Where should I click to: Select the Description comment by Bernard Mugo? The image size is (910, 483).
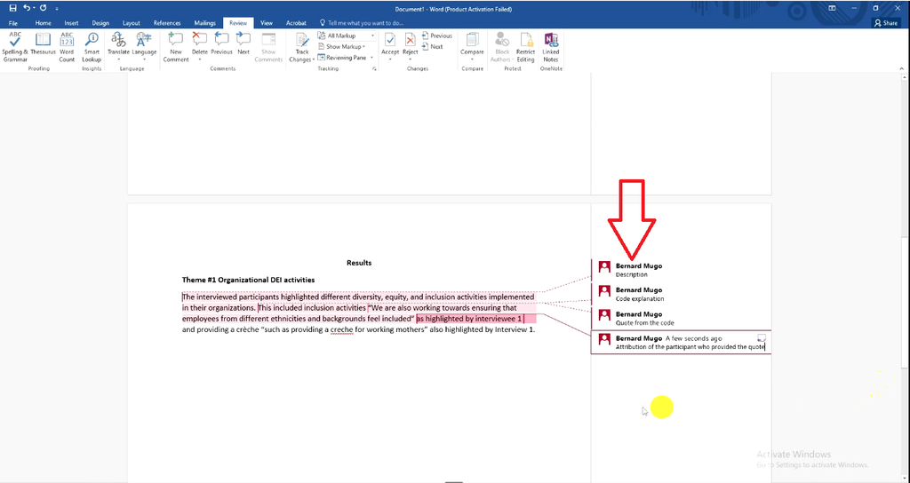click(x=682, y=270)
